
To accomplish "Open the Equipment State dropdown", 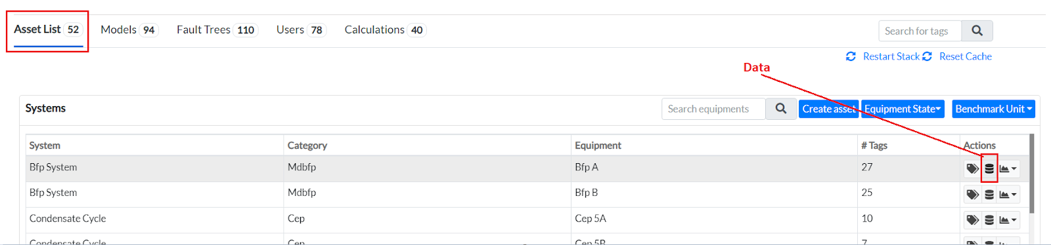I will coord(903,109).
